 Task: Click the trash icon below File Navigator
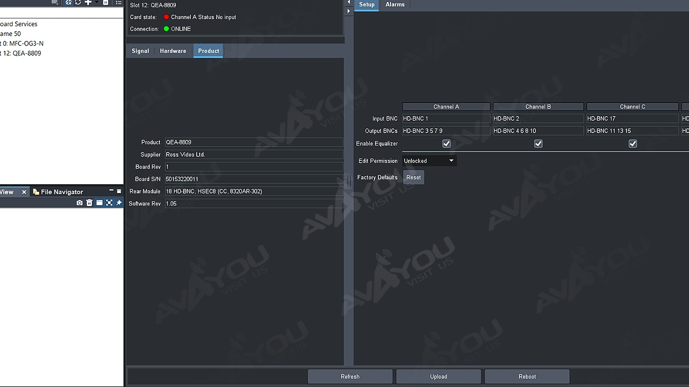click(x=89, y=203)
